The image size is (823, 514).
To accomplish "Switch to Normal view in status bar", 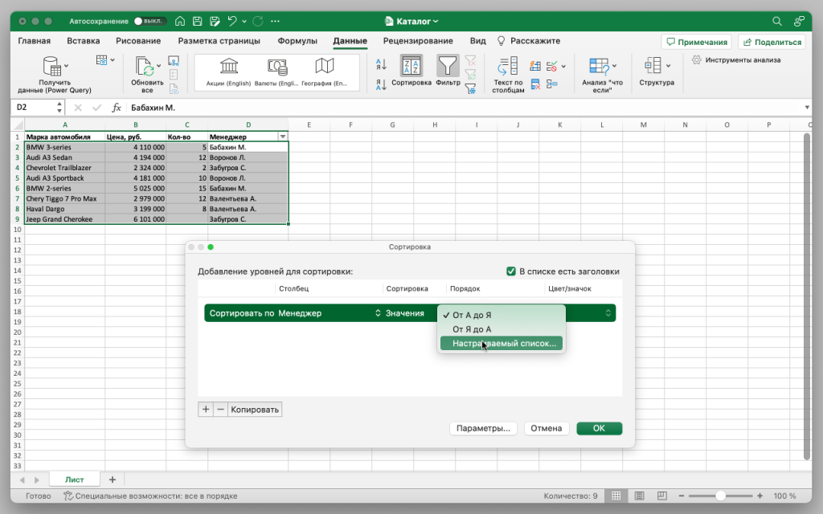I will [616, 496].
